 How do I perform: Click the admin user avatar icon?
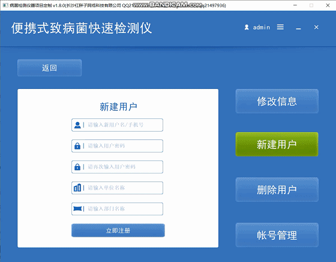click(247, 27)
